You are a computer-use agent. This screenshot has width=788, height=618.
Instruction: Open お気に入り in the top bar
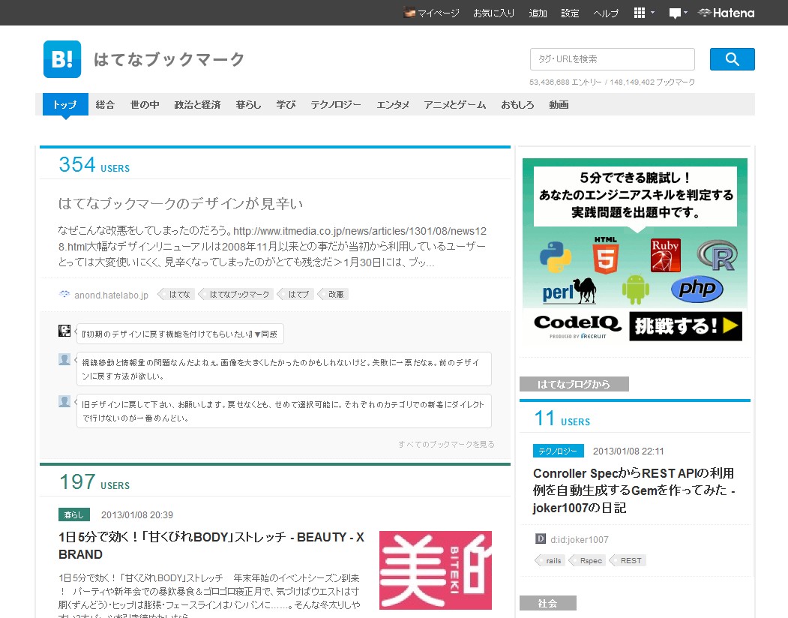[494, 13]
